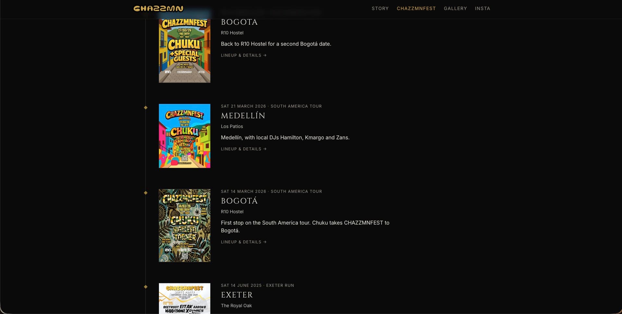Click the BOGOTA heading above 'Back to R10 Hostel'
Image resolution: width=622 pixels, height=314 pixels.
(239, 22)
